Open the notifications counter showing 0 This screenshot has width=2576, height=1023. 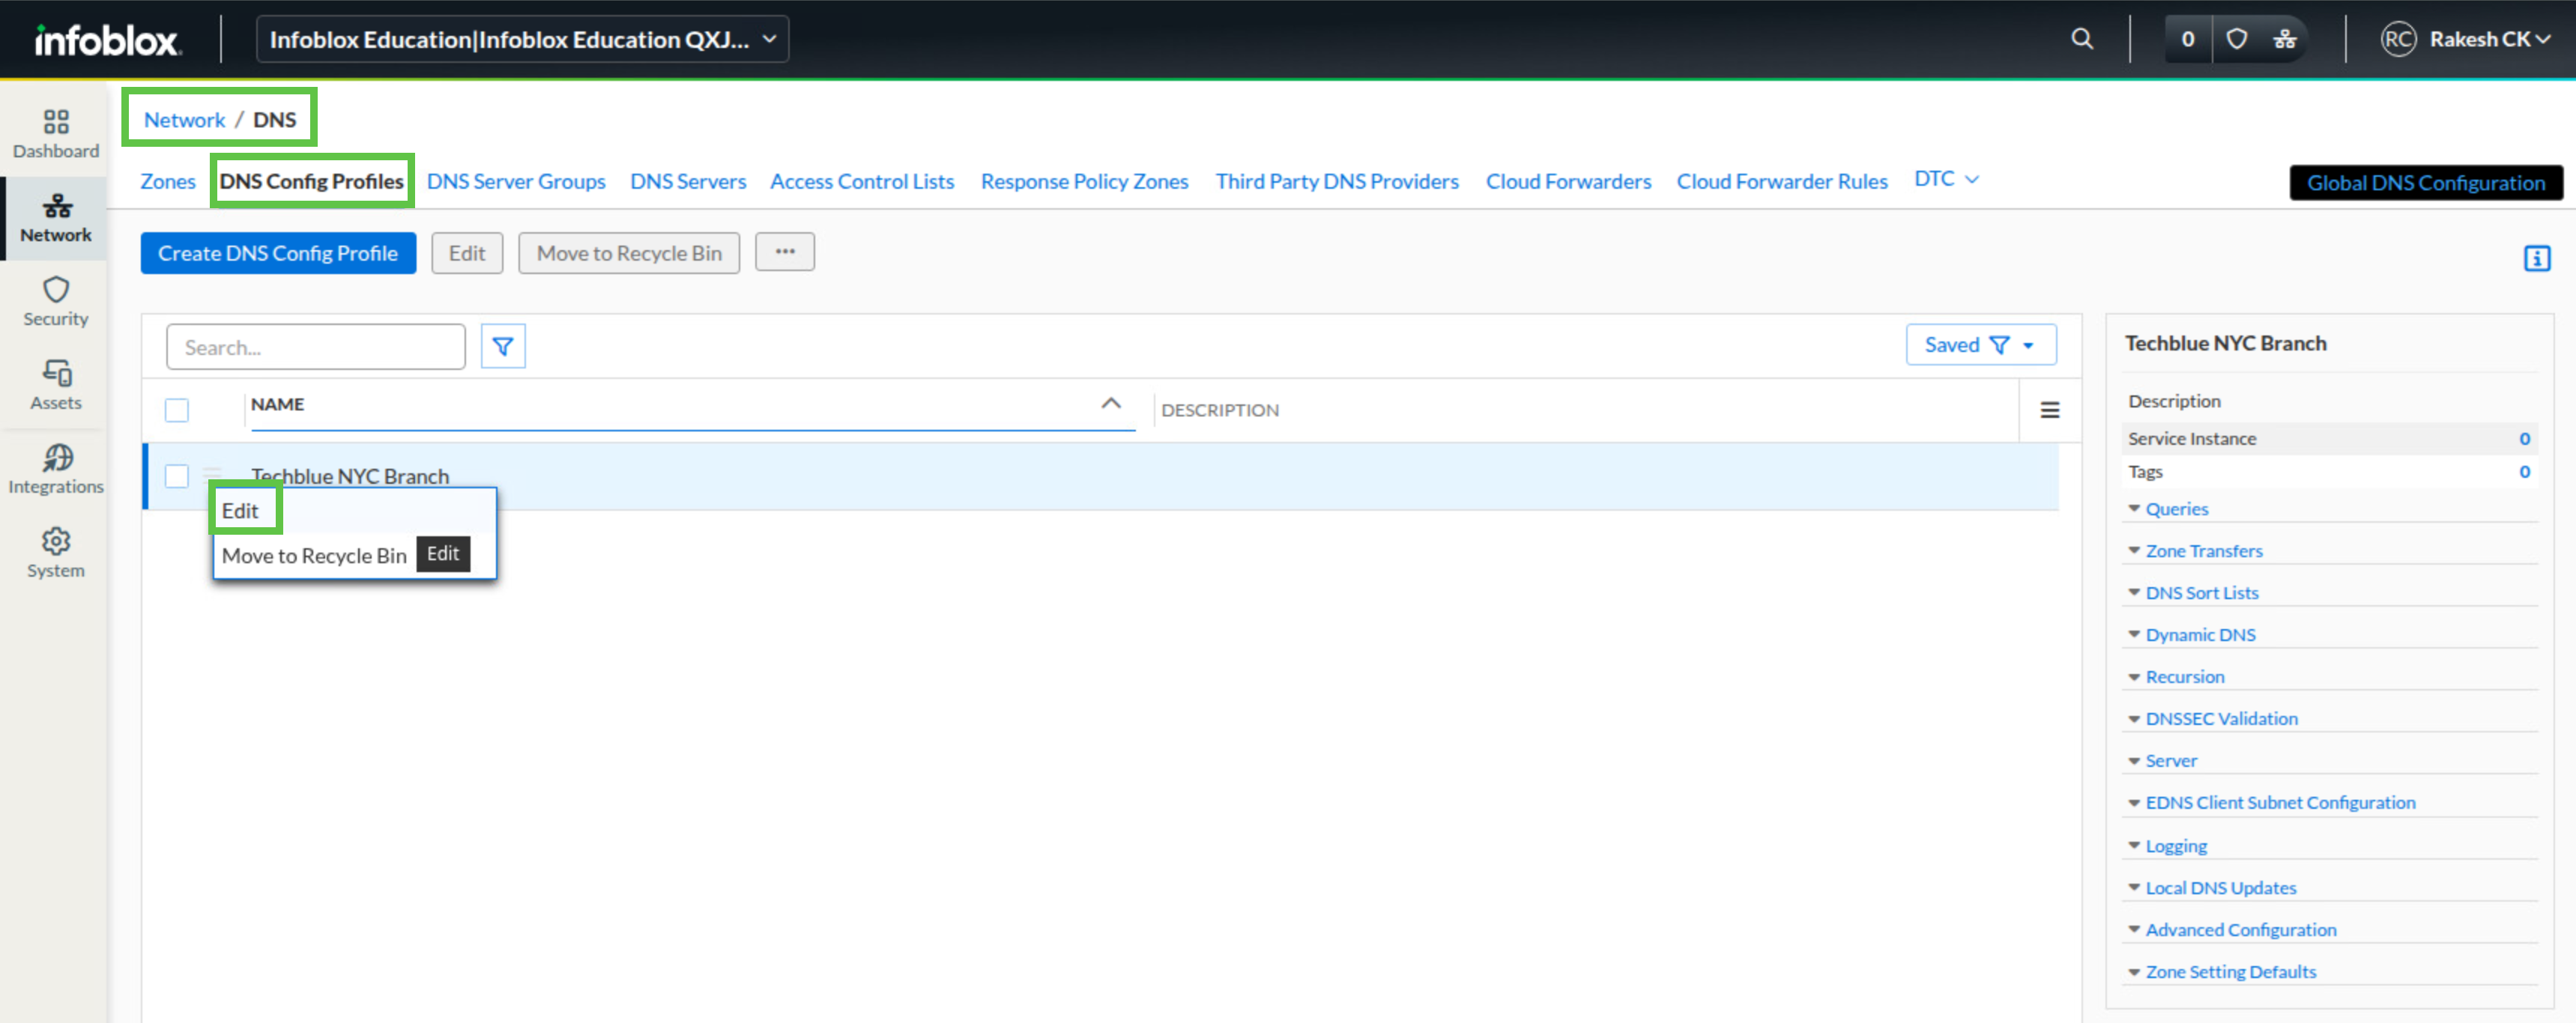[2188, 39]
